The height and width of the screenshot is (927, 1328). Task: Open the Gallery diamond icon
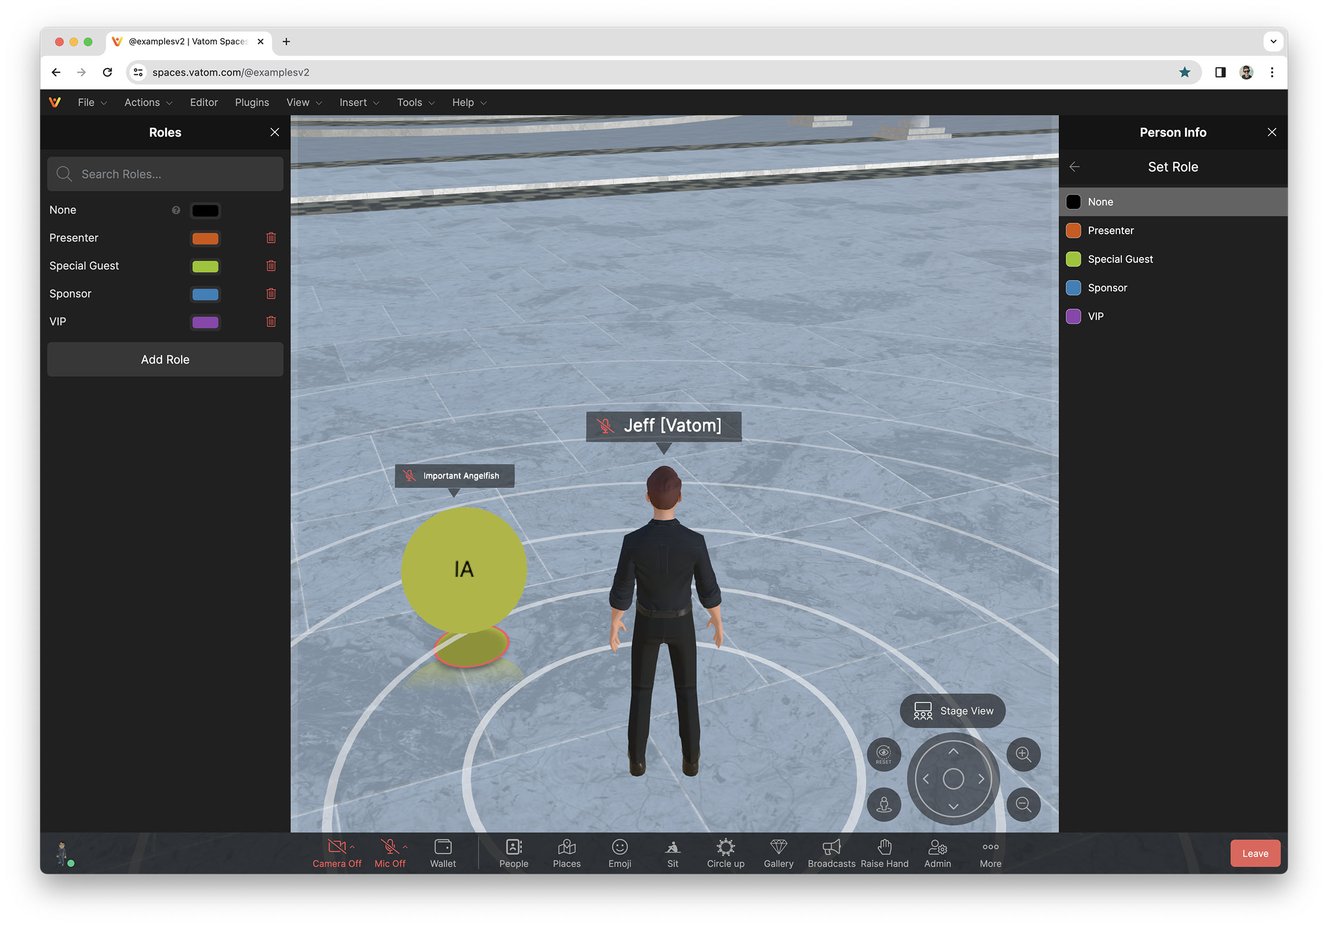click(x=779, y=853)
